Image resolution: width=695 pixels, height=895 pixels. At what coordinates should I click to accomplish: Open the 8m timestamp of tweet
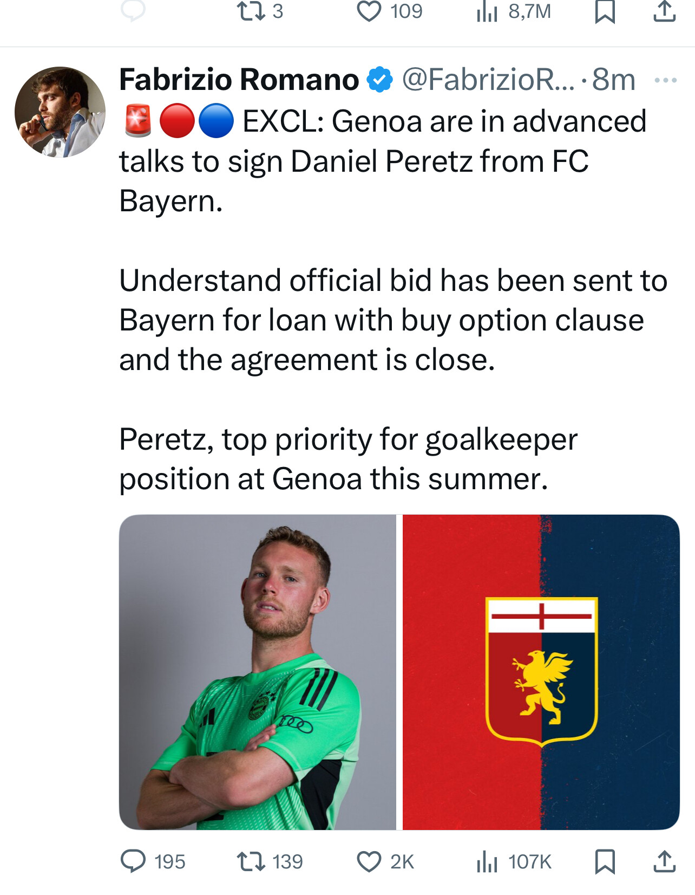(613, 80)
